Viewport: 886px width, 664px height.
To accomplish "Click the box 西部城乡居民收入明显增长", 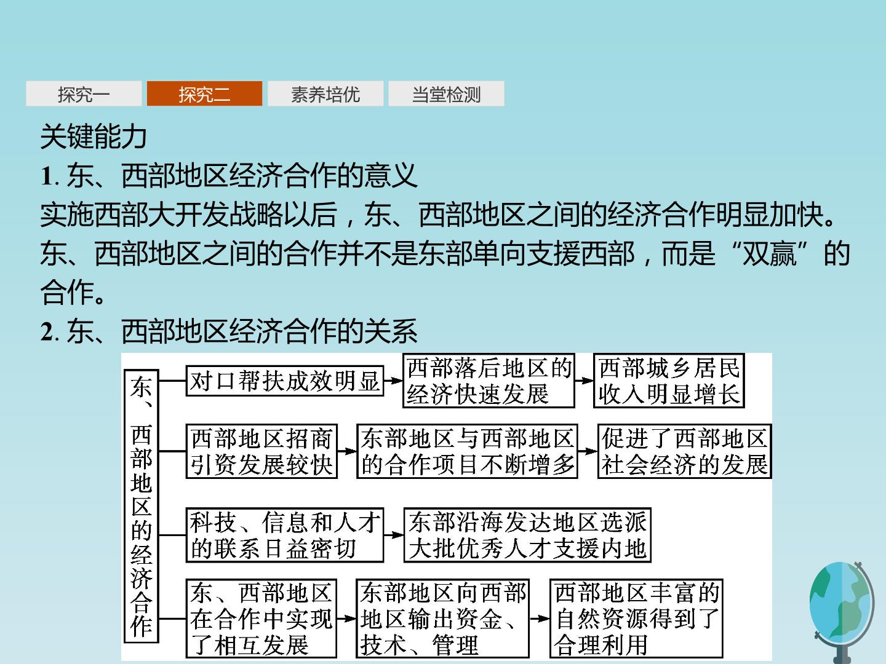I will (669, 381).
